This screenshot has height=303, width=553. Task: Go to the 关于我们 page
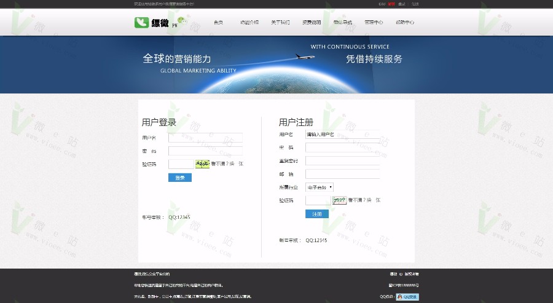click(x=280, y=22)
